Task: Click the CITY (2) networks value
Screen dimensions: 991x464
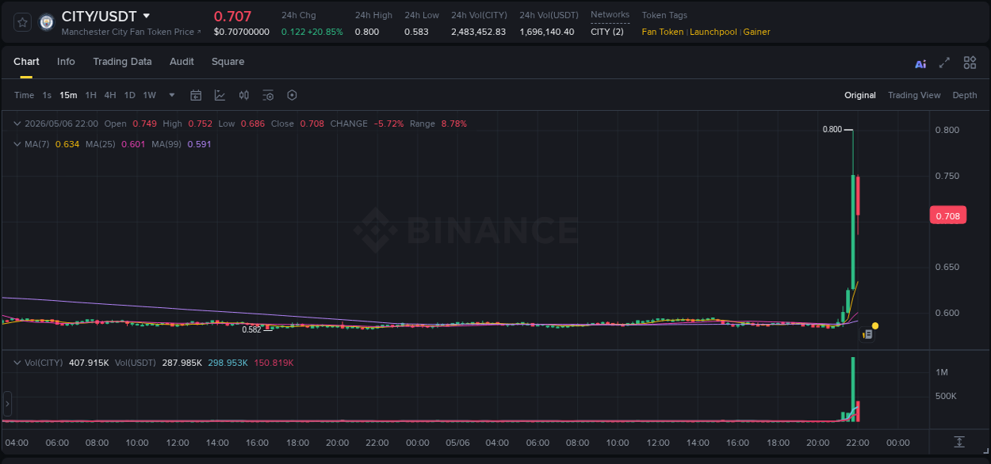Action: [x=607, y=32]
